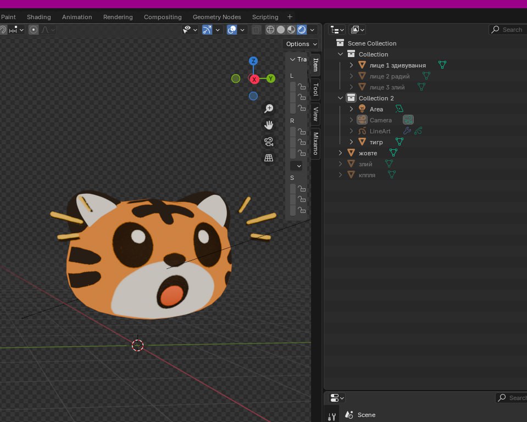Open the Scripting workspace tab
The image size is (527, 422).
pos(265,17)
